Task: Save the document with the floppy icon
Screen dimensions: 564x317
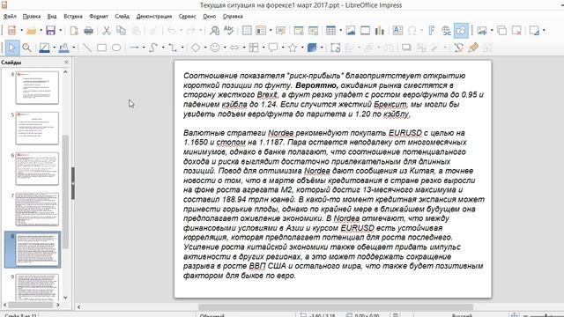Action: (51, 31)
